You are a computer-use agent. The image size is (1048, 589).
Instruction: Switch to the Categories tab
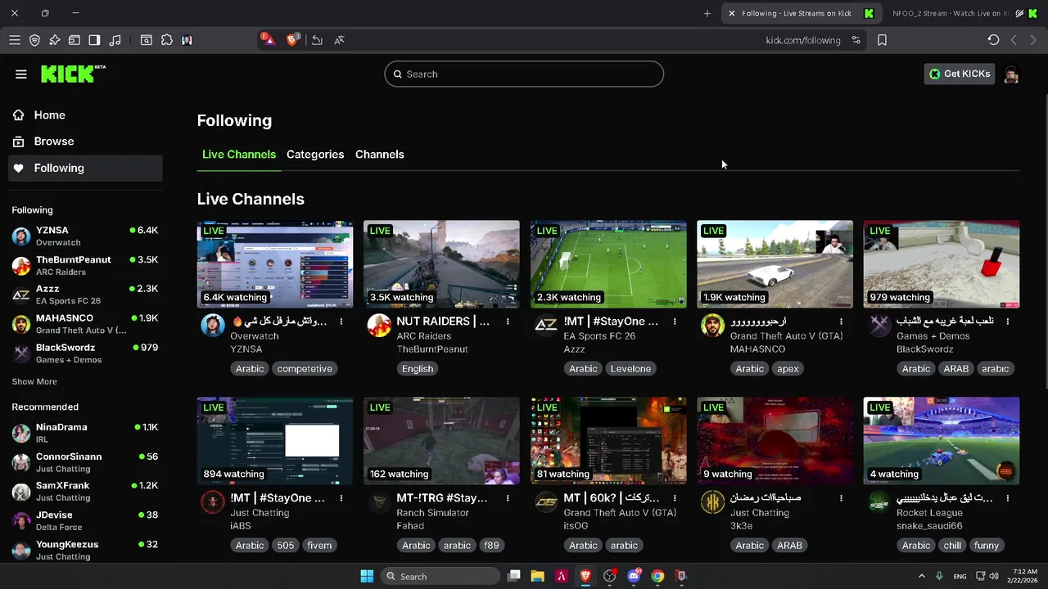point(315,155)
